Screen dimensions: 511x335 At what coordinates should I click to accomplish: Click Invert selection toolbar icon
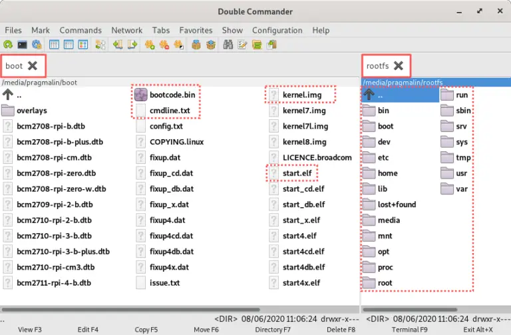[178, 45]
